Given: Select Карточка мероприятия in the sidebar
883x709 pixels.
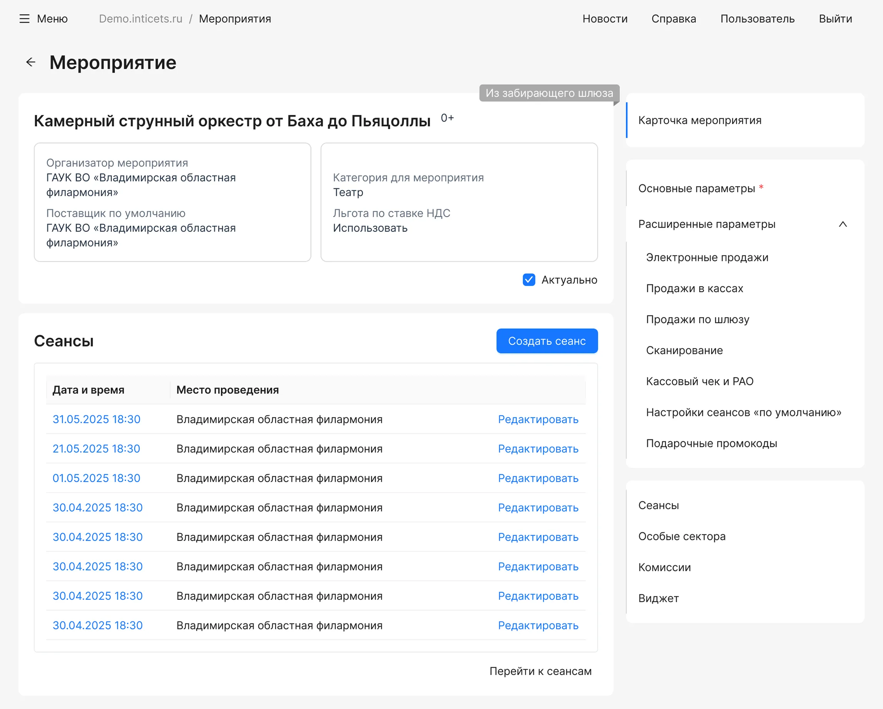Looking at the screenshot, I should 700,120.
